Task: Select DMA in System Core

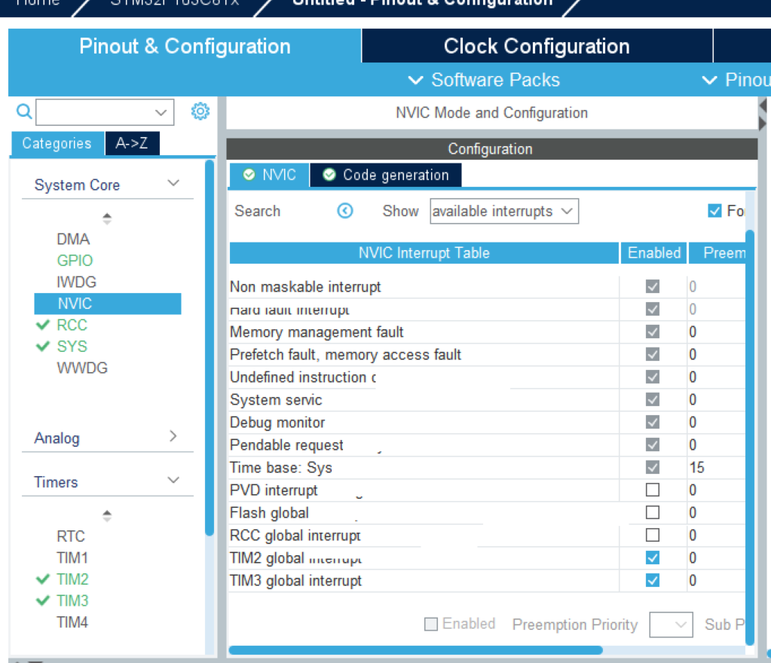Action: tap(73, 239)
